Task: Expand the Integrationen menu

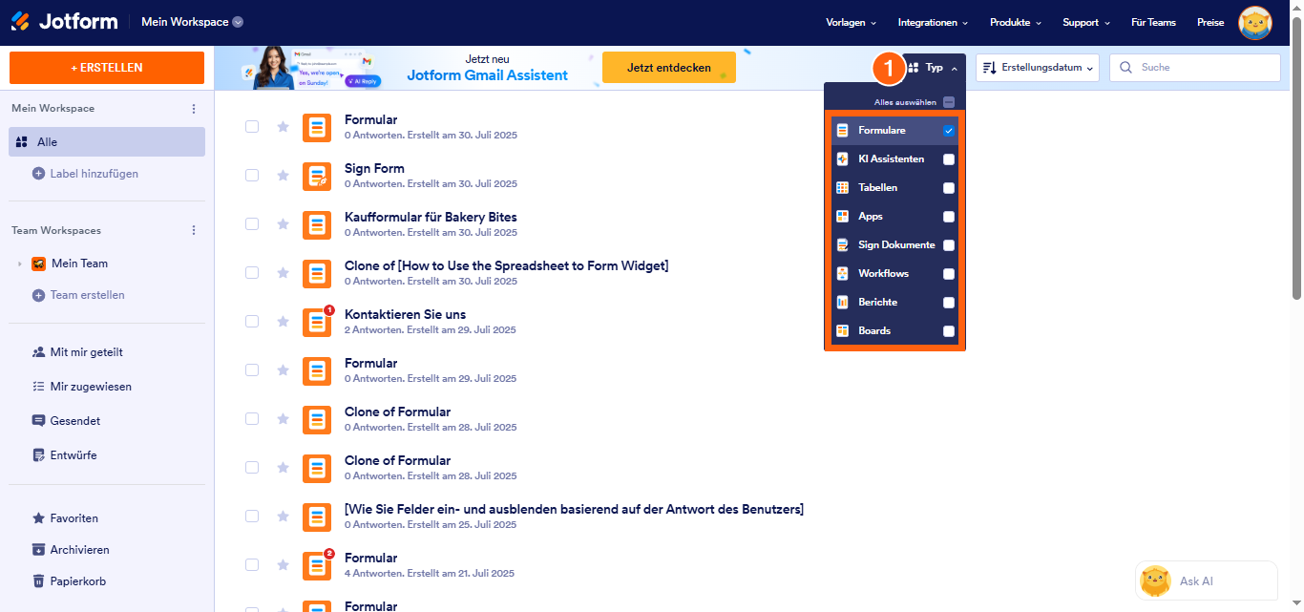Action: (933, 22)
